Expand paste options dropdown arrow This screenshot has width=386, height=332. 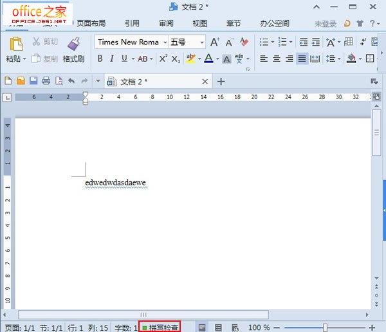coord(24,59)
